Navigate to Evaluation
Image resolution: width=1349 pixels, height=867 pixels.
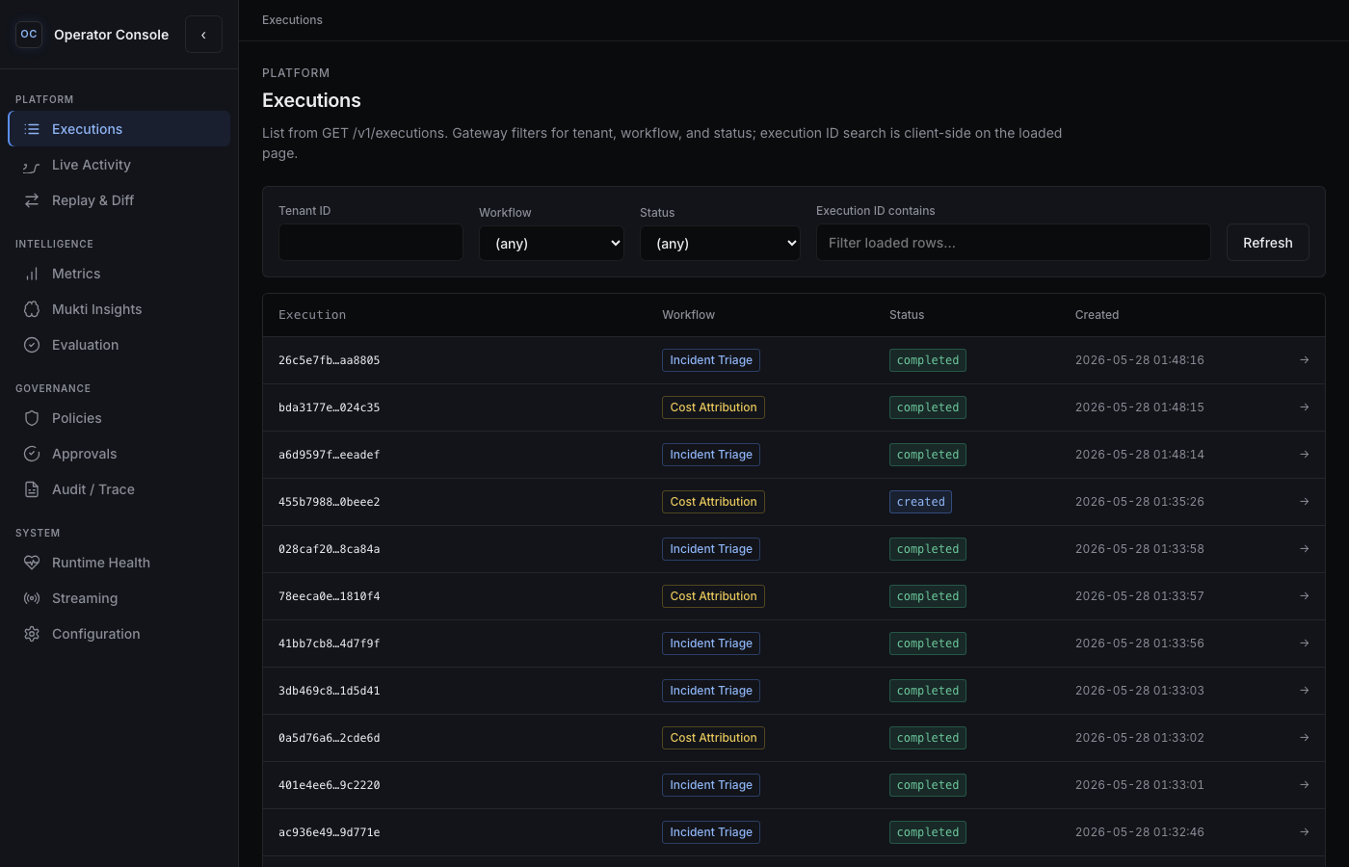[119, 345]
